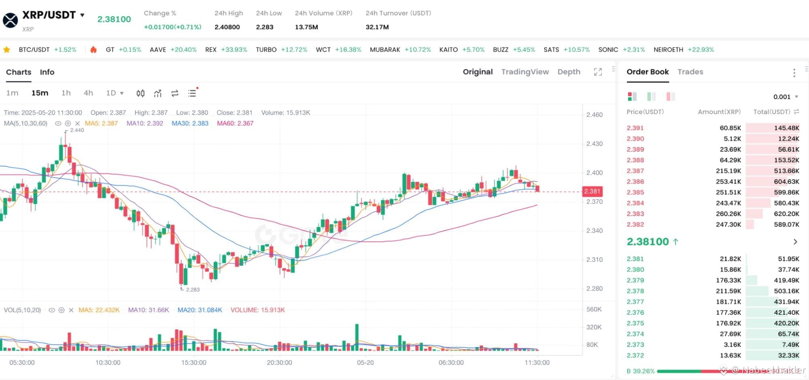The width and height of the screenshot is (809, 380).
Task: Open TURBO pair from ticker bar
Action: [281, 50]
